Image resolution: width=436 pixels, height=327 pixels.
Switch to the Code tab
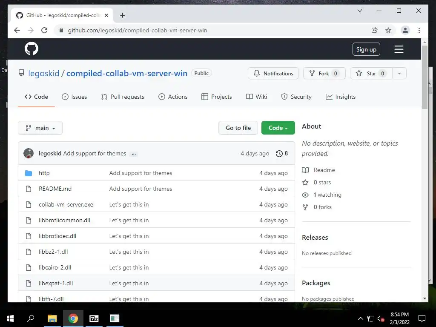click(x=37, y=97)
